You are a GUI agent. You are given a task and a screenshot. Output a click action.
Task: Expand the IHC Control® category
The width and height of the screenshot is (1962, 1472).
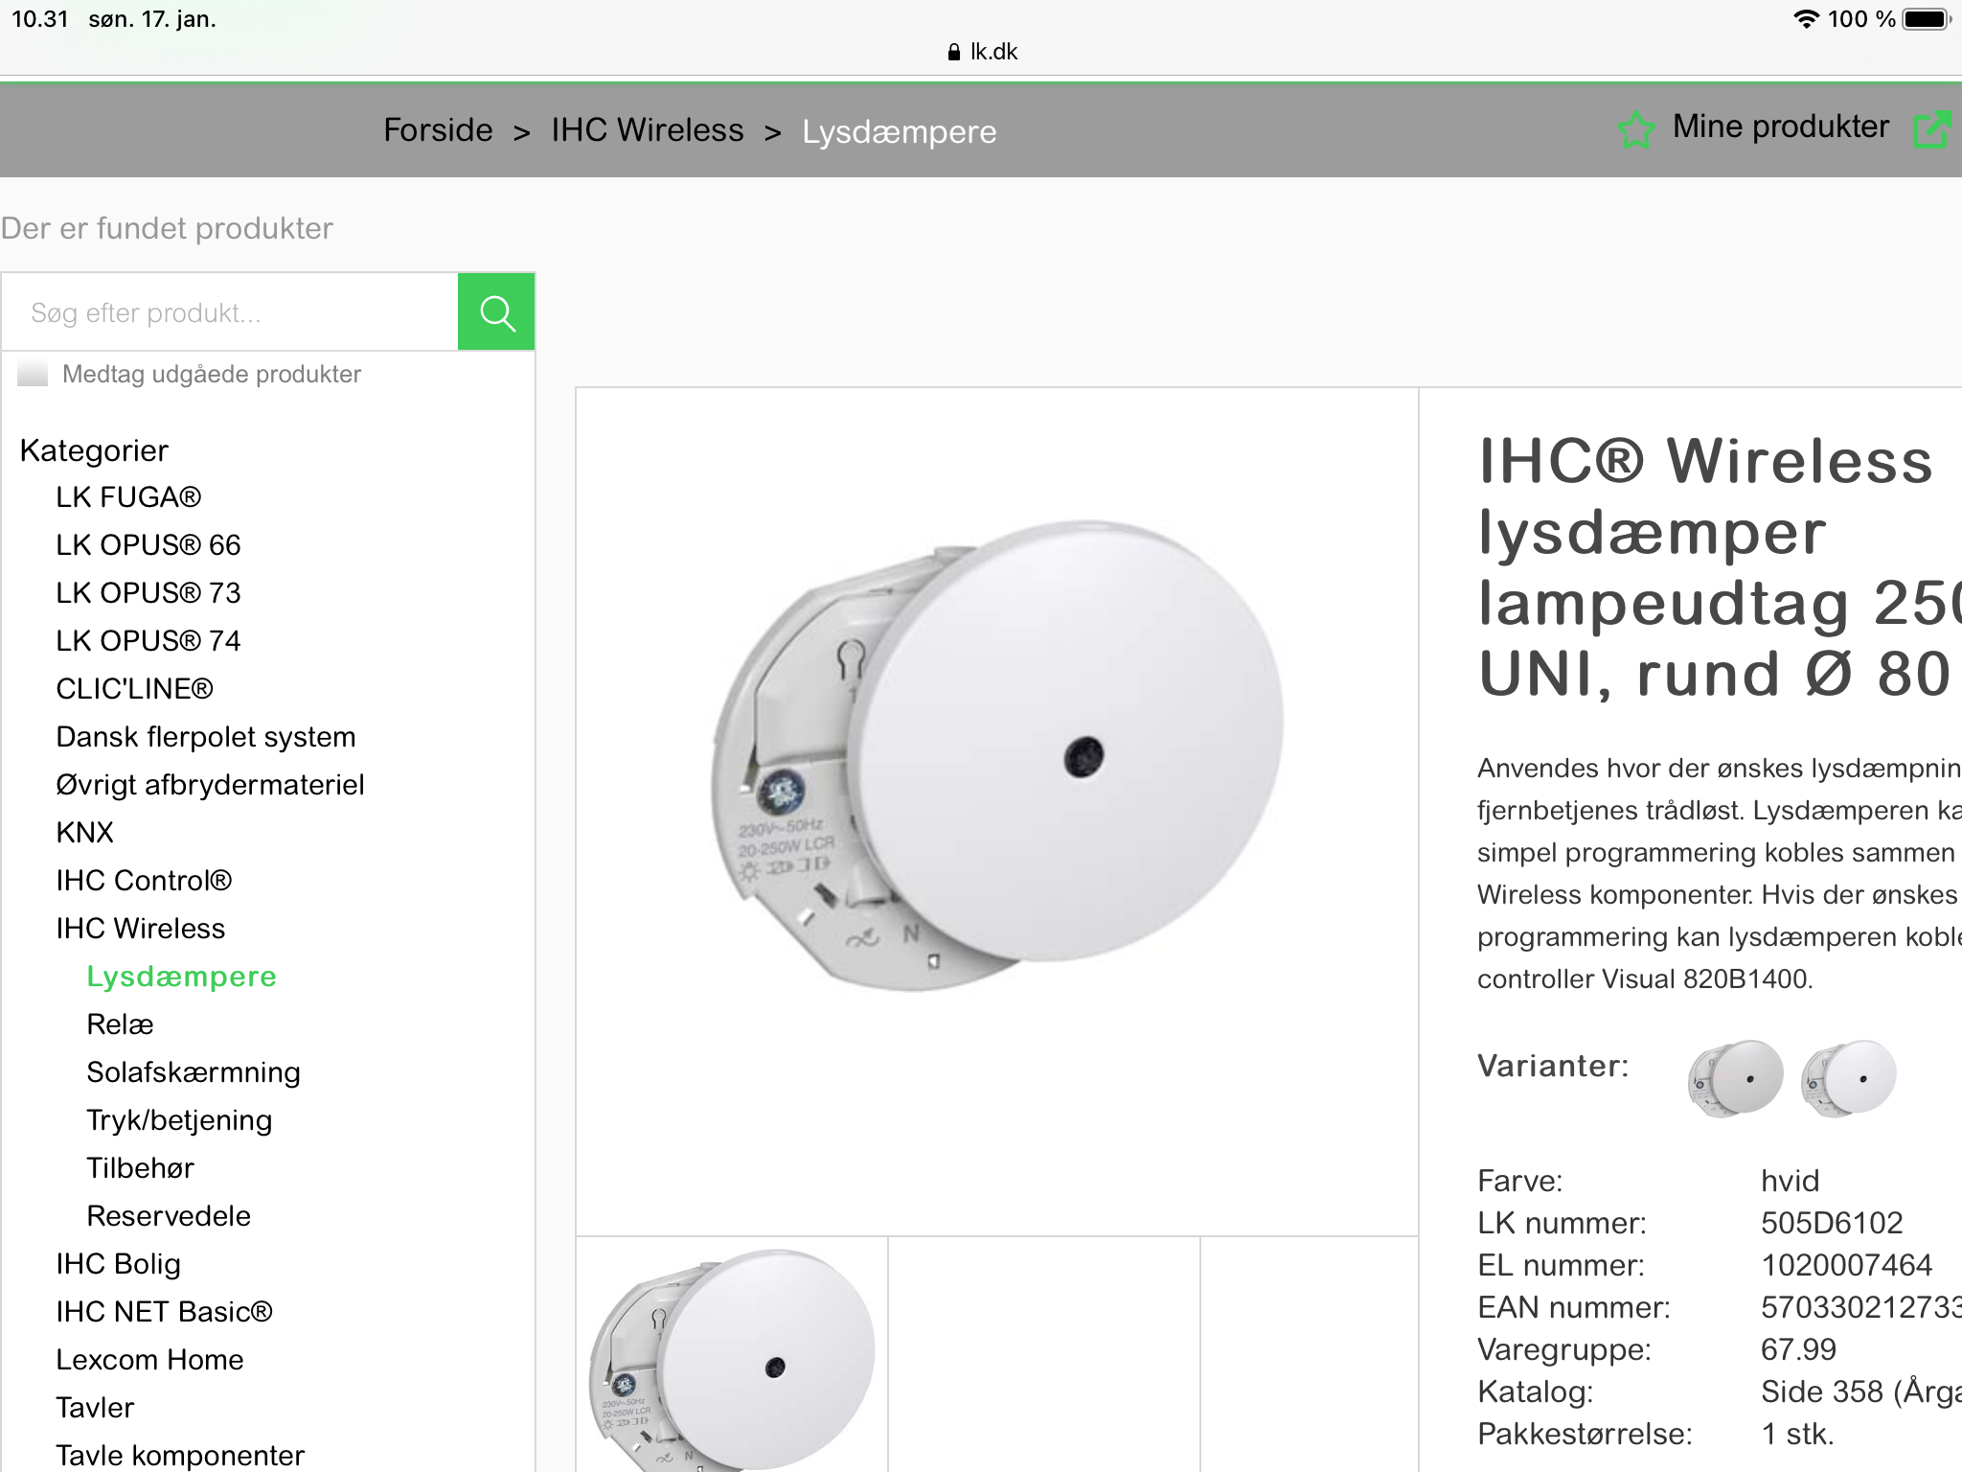click(x=144, y=881)
